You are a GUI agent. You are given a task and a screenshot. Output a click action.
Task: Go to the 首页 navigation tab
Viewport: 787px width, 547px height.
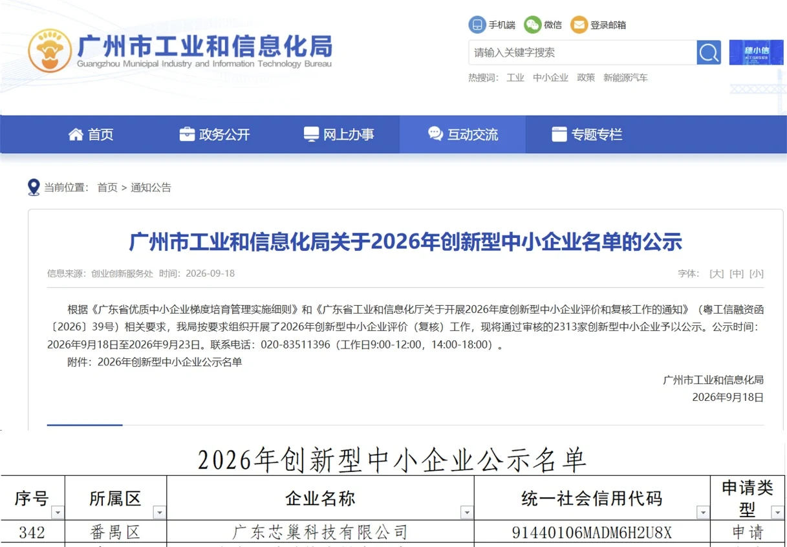click(91, 134)
